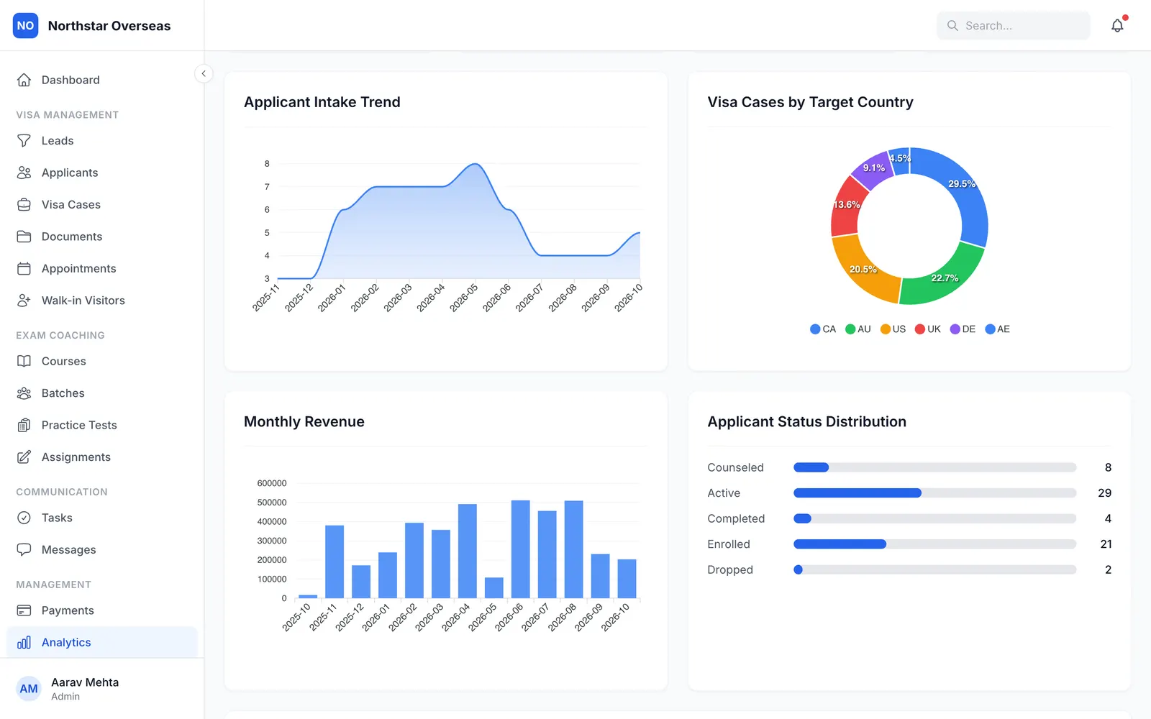Toggle the DE legend entry

[x=963, y=329]
